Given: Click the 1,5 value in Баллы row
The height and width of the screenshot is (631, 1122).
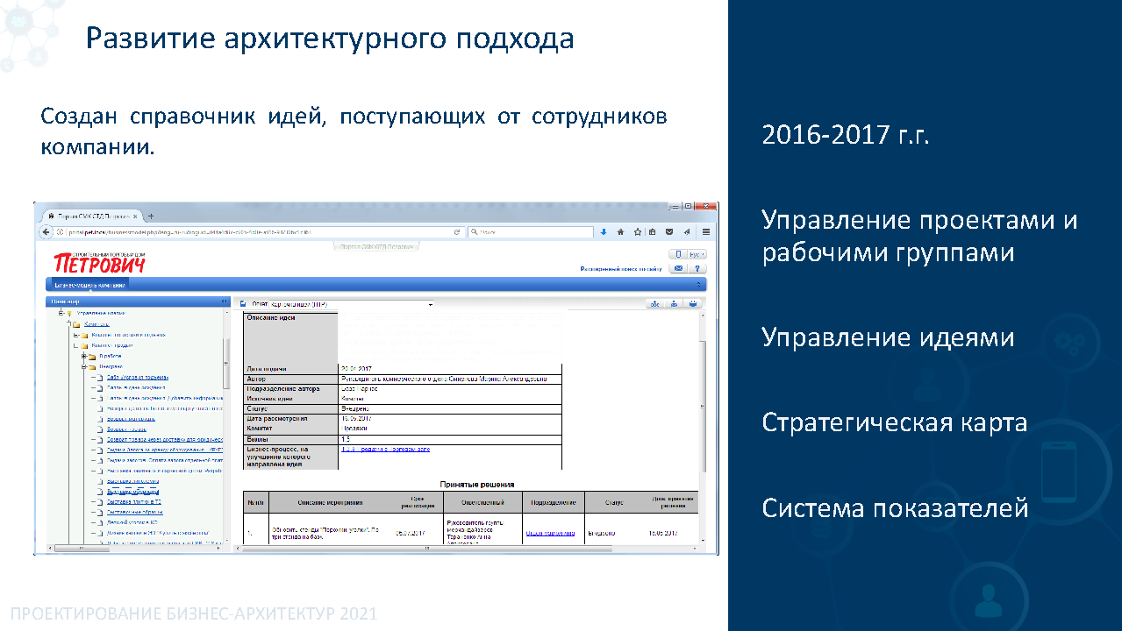Looking at the screenshot, I should click(x=345, y=439).
